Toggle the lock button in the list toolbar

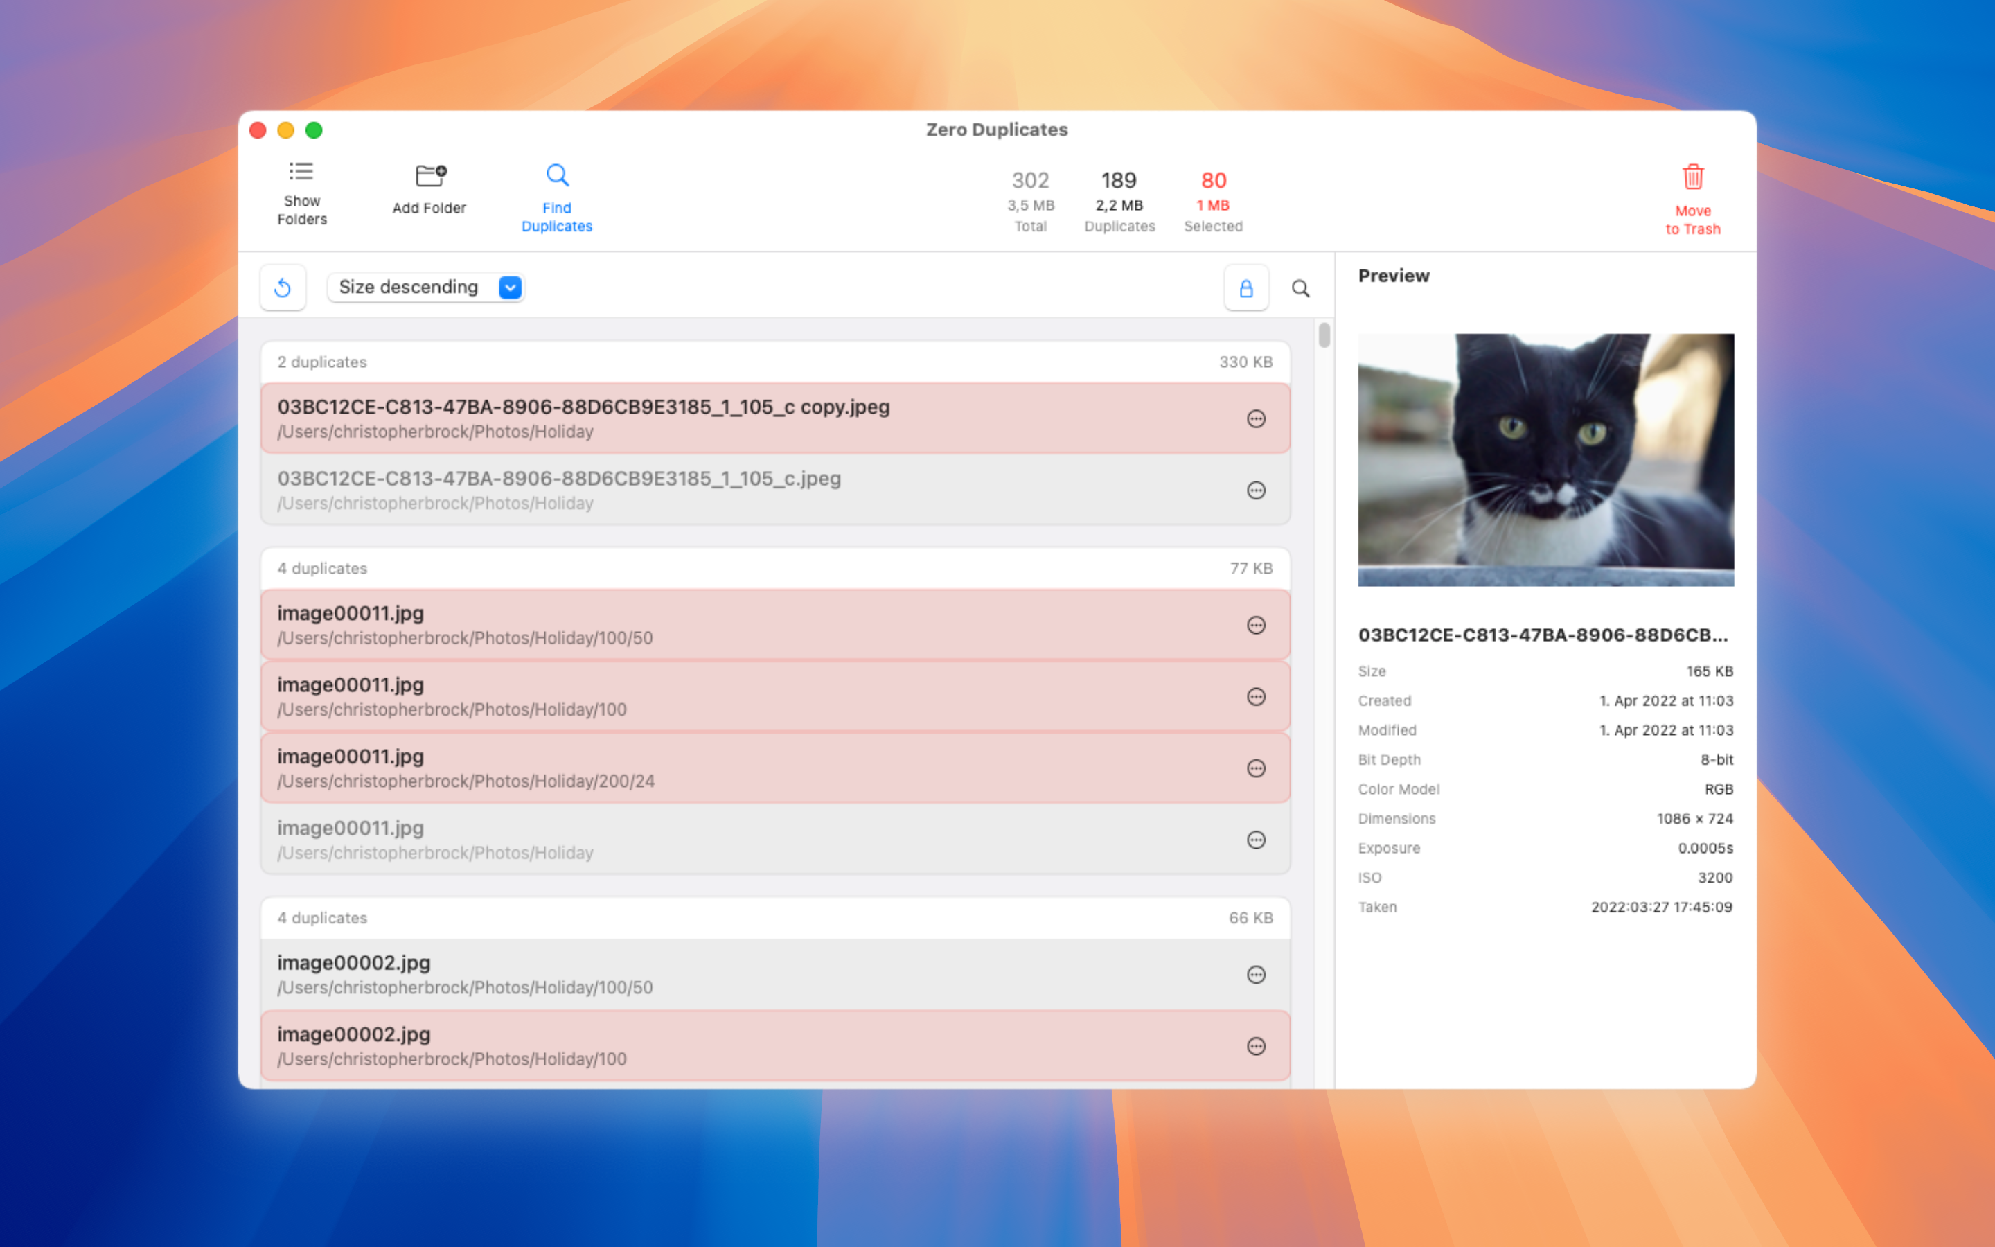1245,289
